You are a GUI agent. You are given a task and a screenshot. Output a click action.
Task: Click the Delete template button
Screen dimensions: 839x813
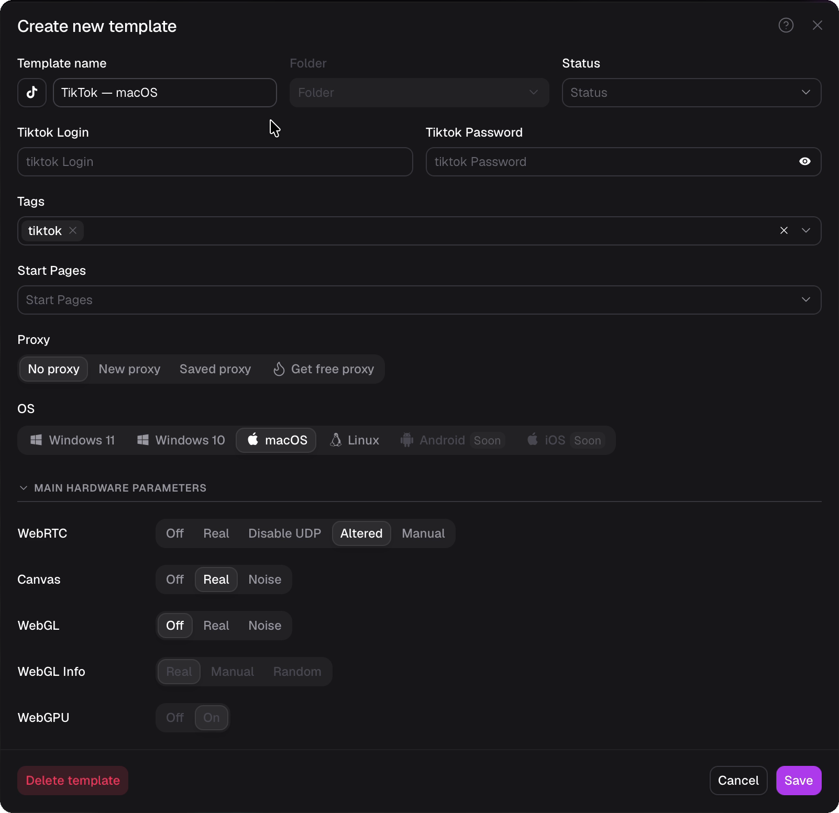coord(73,781)
